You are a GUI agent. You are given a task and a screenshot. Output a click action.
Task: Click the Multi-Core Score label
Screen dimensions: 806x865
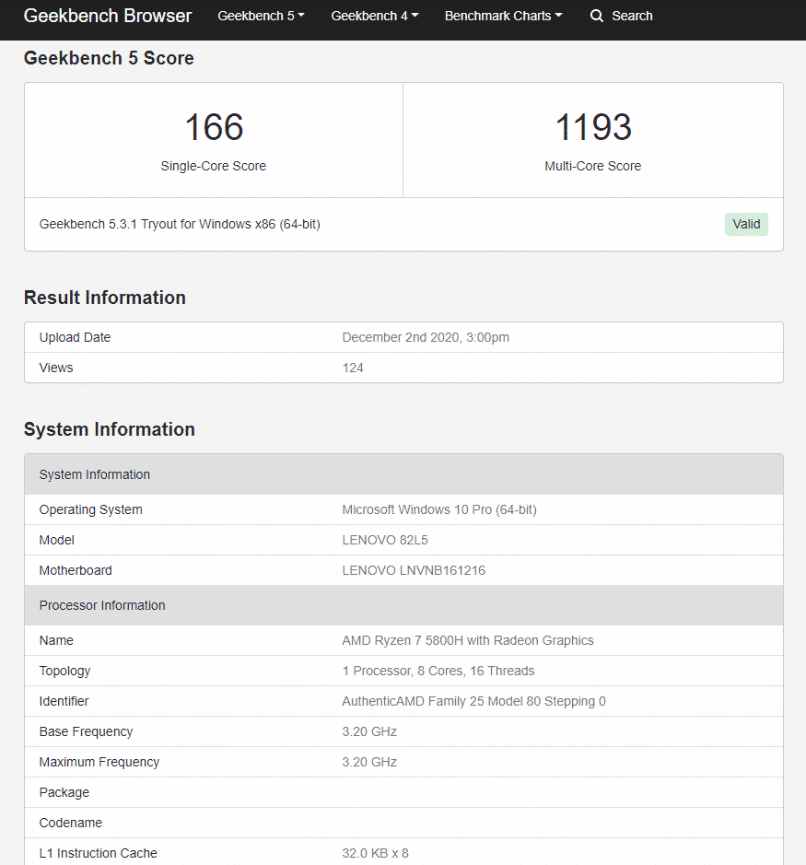[593, 166]
